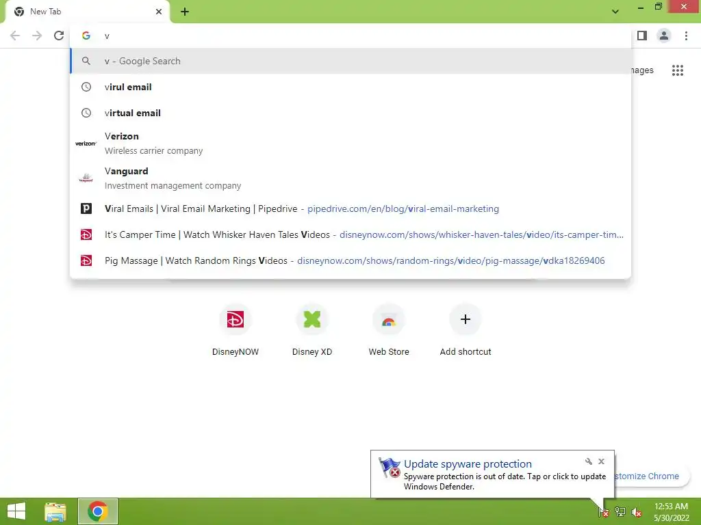Click the Update spyware protection notification title
Viewport: 701px width, 525px height.
(468, 464)
